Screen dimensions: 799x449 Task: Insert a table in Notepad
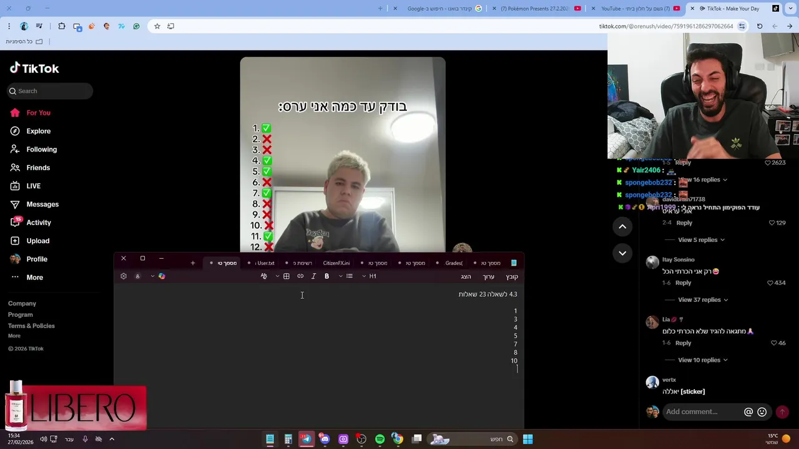tap(287, 276)
